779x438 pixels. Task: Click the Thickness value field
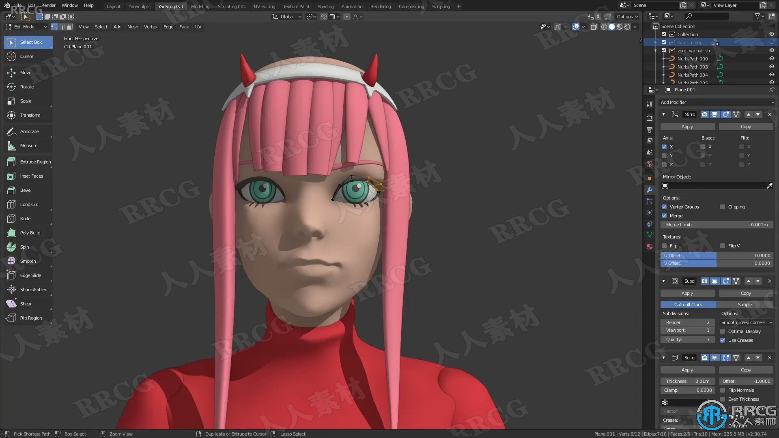click(x=687, y=381)
